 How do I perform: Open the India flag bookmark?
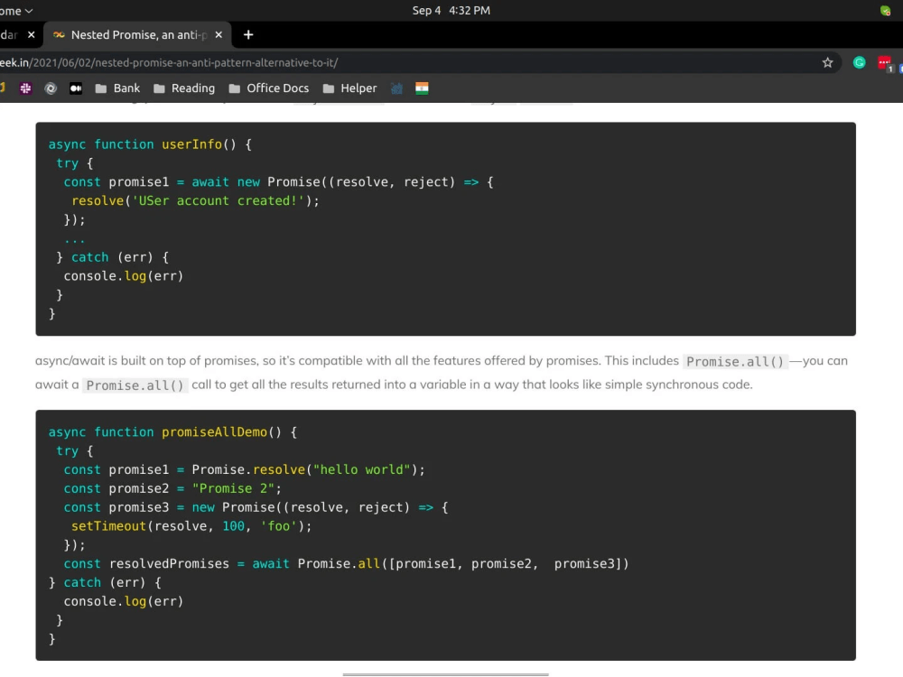coord(422,88)
